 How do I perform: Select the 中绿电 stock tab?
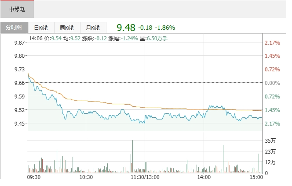[17, 9]
